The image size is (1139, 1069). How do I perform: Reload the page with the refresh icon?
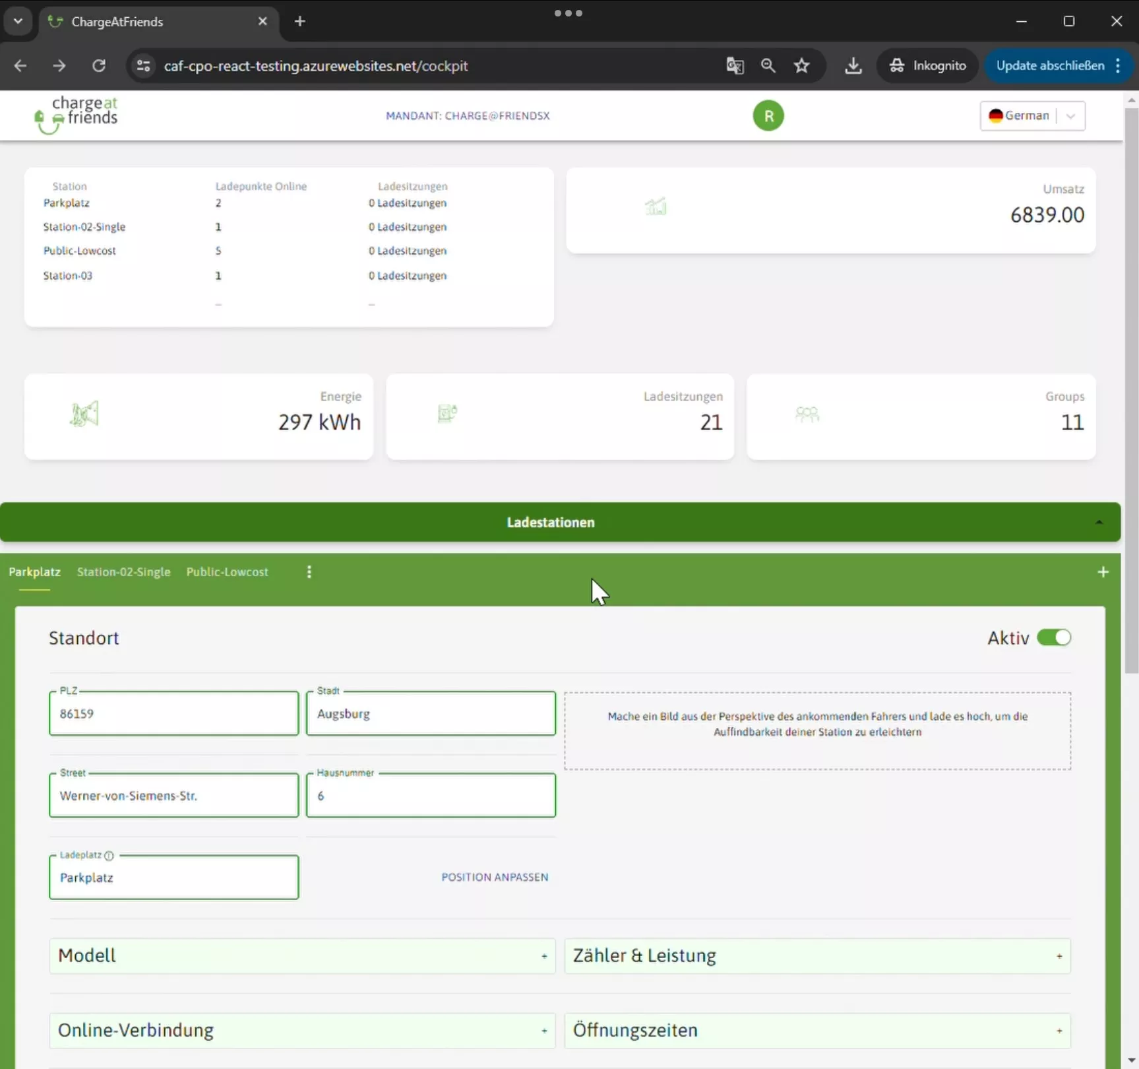[x=99, y=66]
